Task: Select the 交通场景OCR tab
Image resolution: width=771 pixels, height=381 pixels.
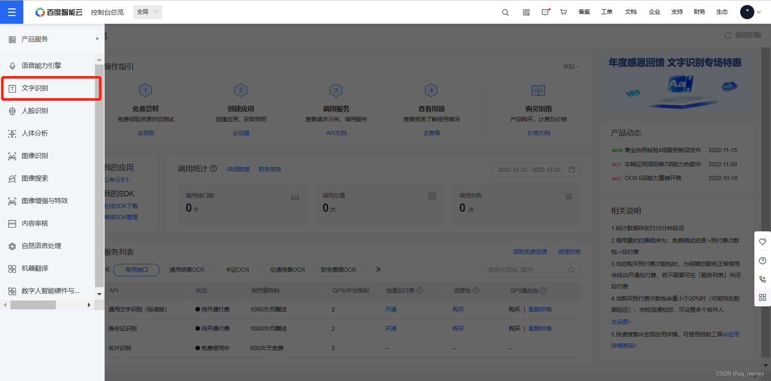Action: 288,270
